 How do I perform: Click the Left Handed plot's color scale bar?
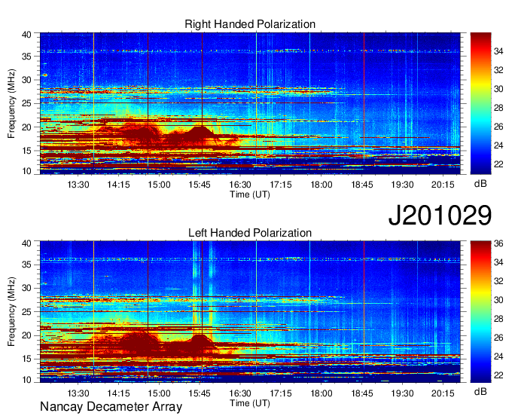[480, 312]
